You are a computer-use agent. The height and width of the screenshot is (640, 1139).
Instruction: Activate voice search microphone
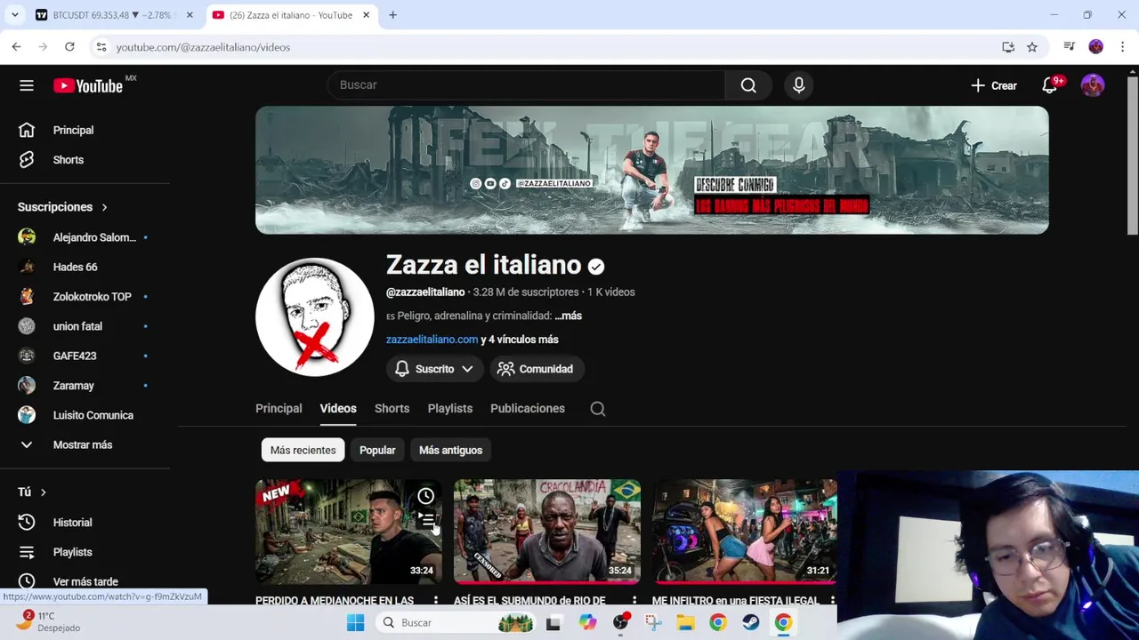tap(798, 84)
